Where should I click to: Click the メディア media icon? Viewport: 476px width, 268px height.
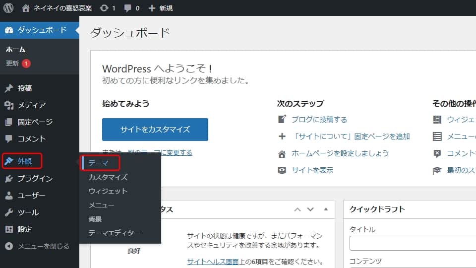pos(9,105)
